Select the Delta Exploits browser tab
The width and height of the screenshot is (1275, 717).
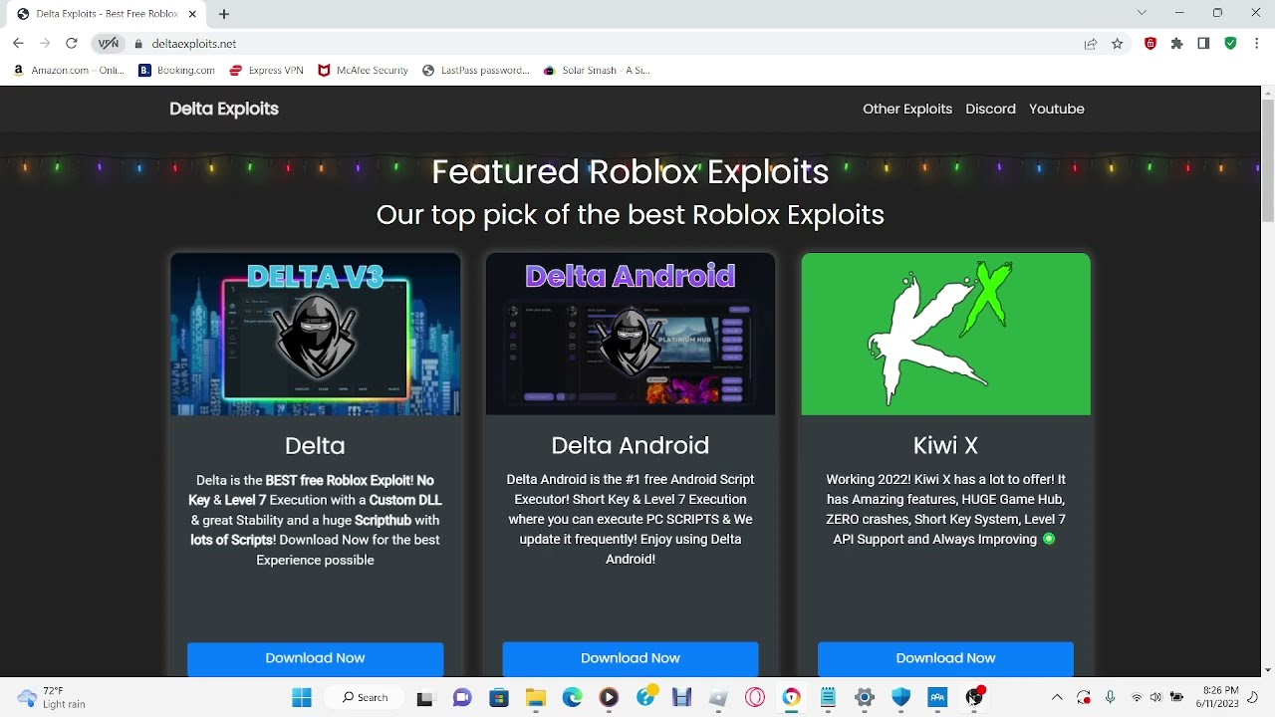[105, 14]
